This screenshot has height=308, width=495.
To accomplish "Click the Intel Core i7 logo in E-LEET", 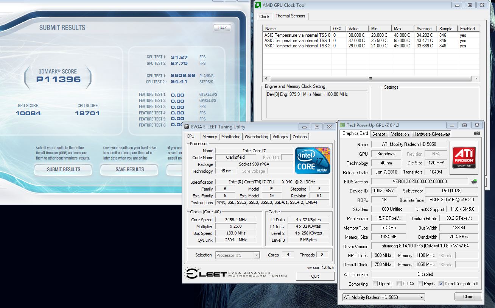I will point(313,161).
